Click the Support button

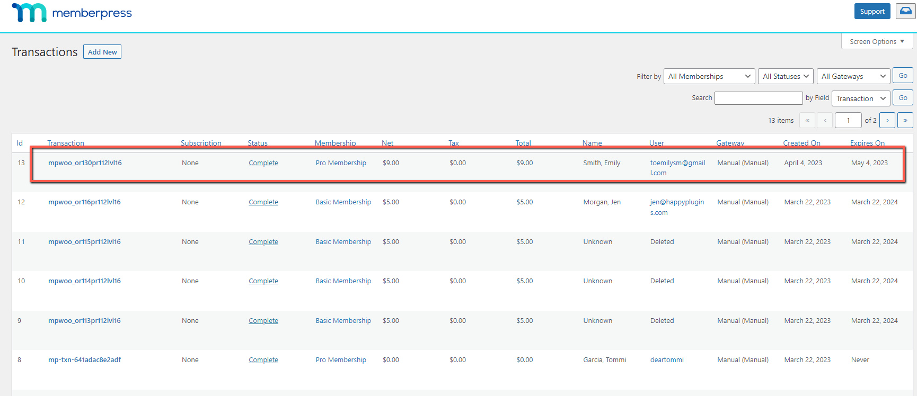(872, 11)
